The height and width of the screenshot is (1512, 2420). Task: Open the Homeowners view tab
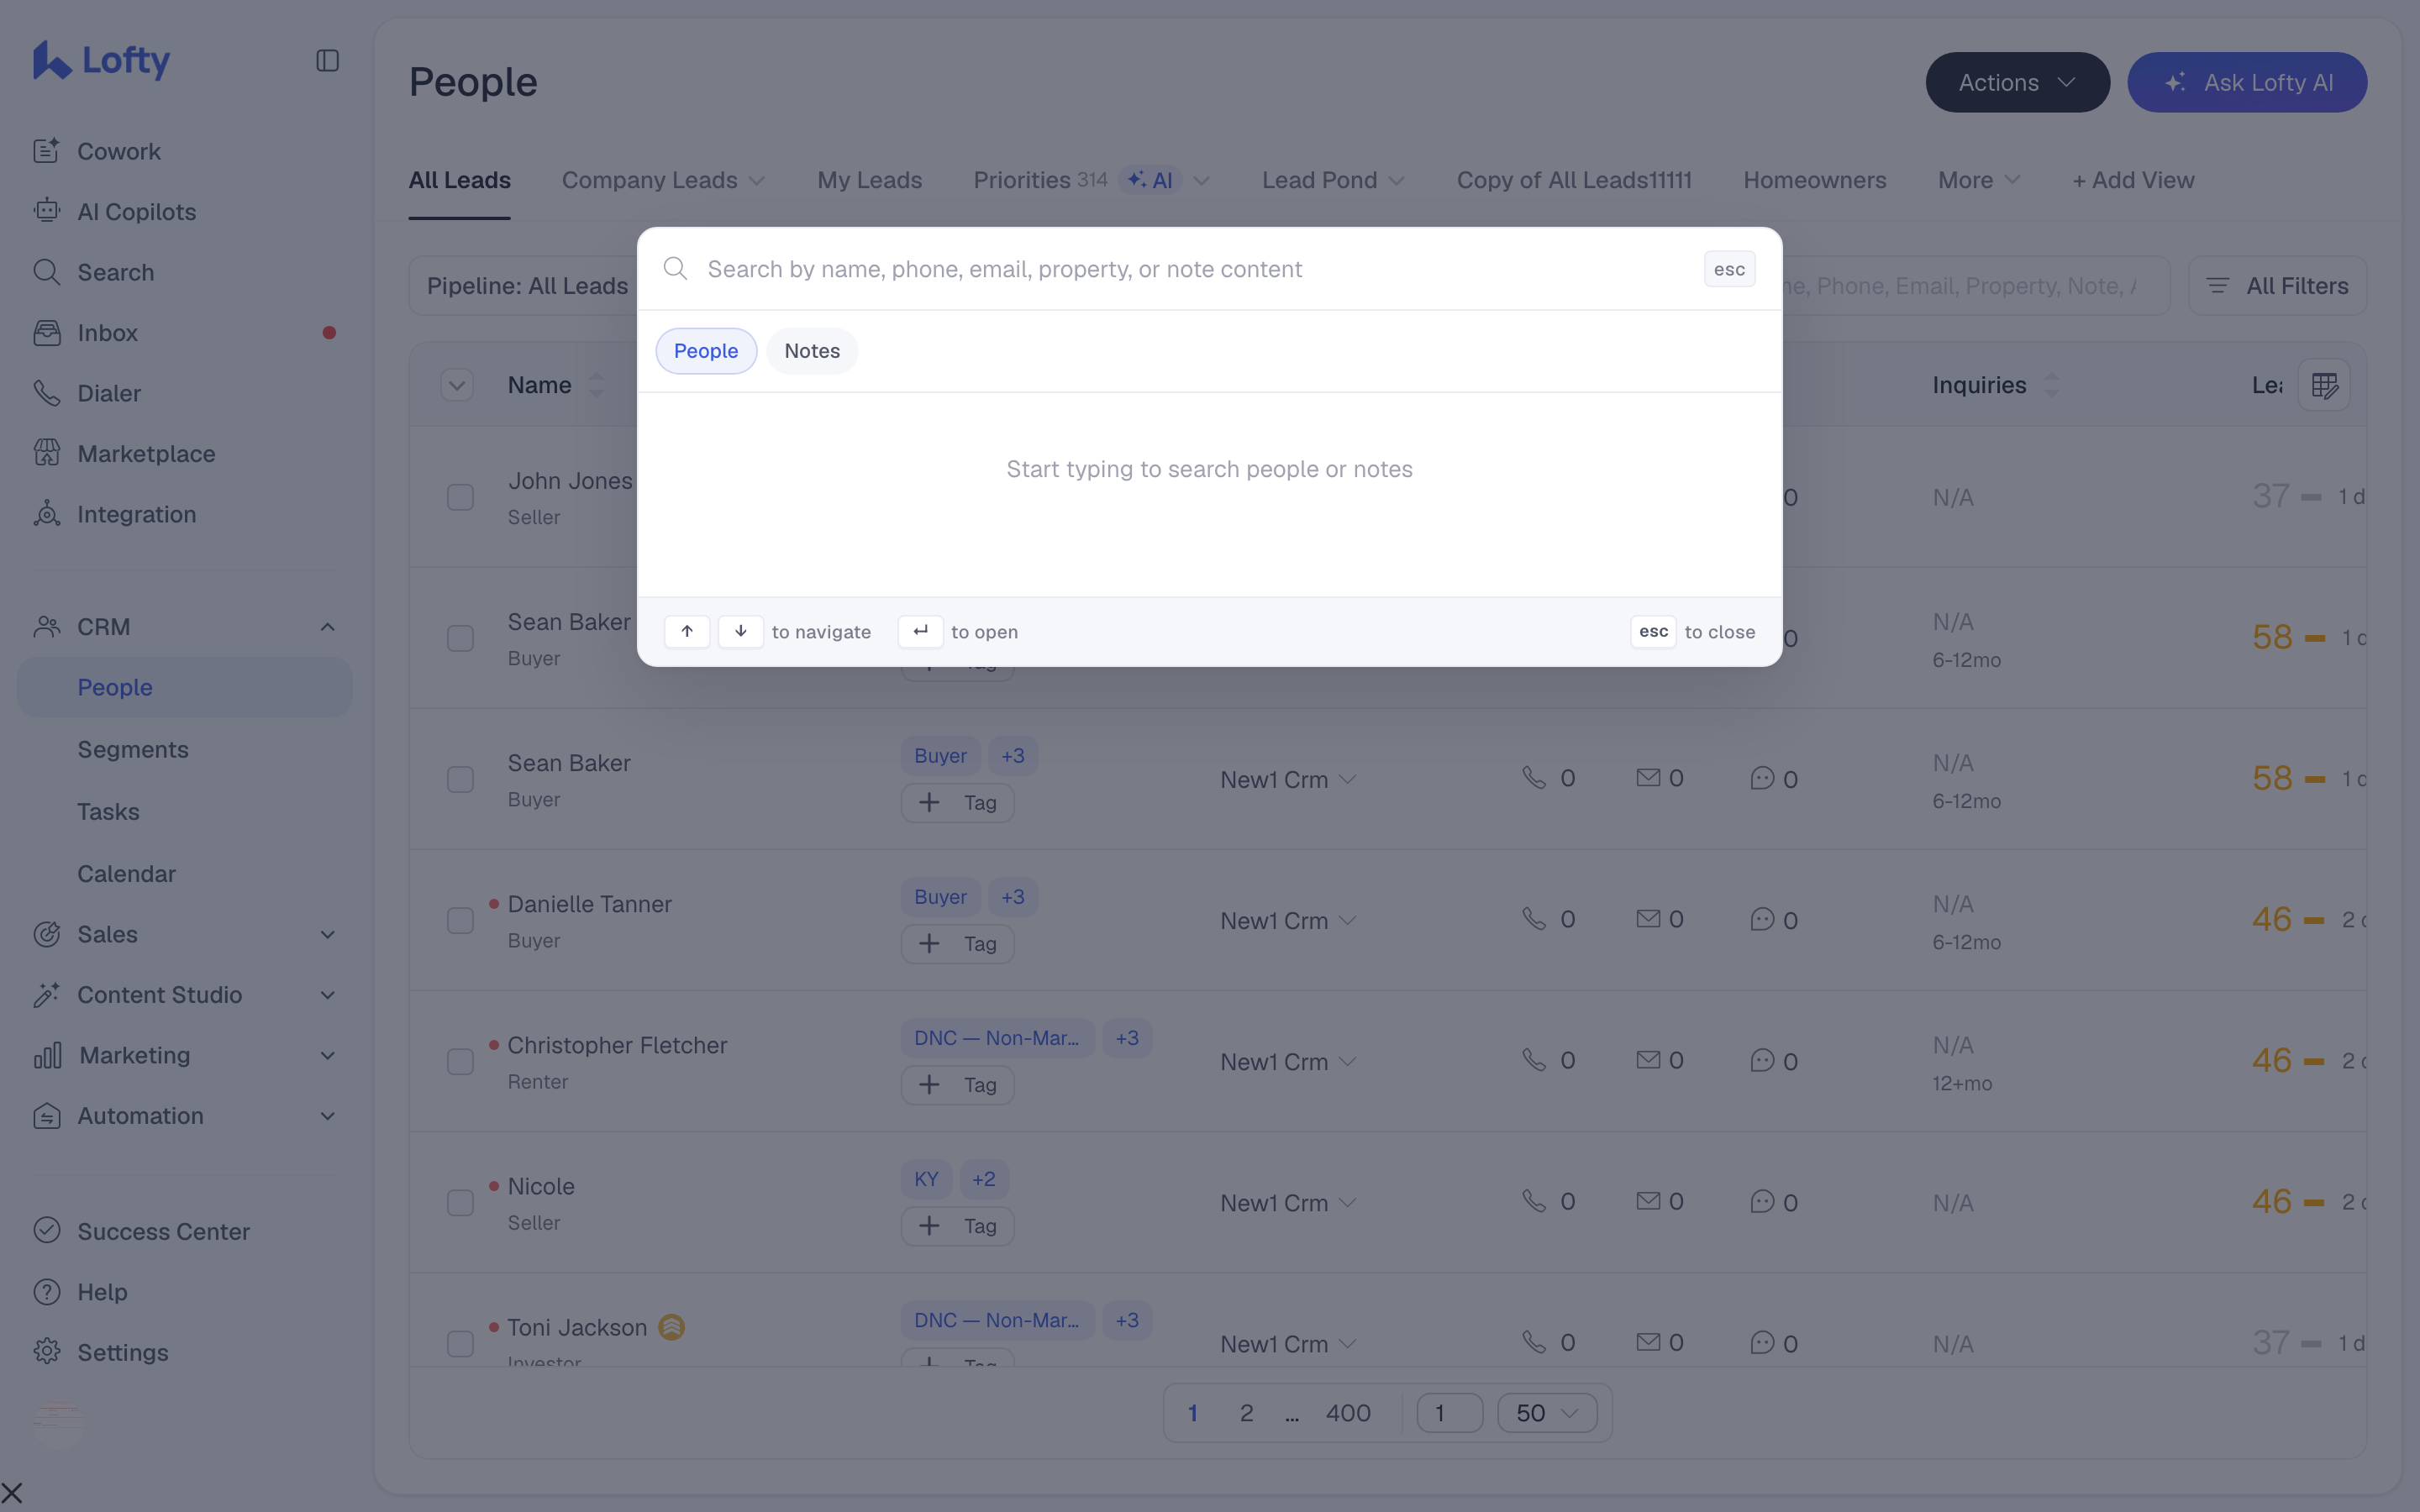[1814, 180]
